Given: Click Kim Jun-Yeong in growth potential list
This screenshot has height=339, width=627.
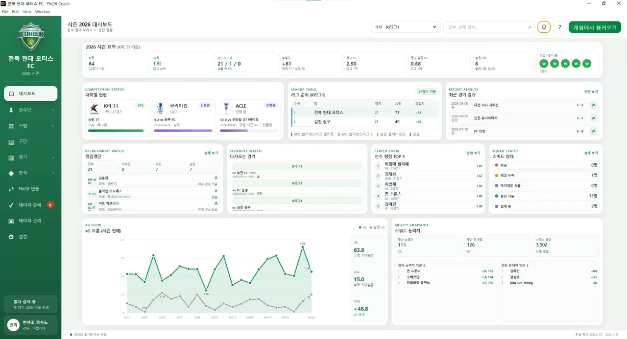Looking at the screenshot, I should click(x=549, y=283).
